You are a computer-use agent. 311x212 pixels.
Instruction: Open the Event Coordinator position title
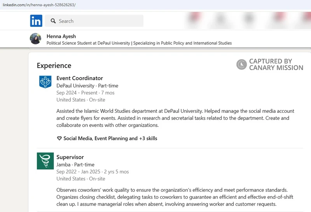point(80,78)
